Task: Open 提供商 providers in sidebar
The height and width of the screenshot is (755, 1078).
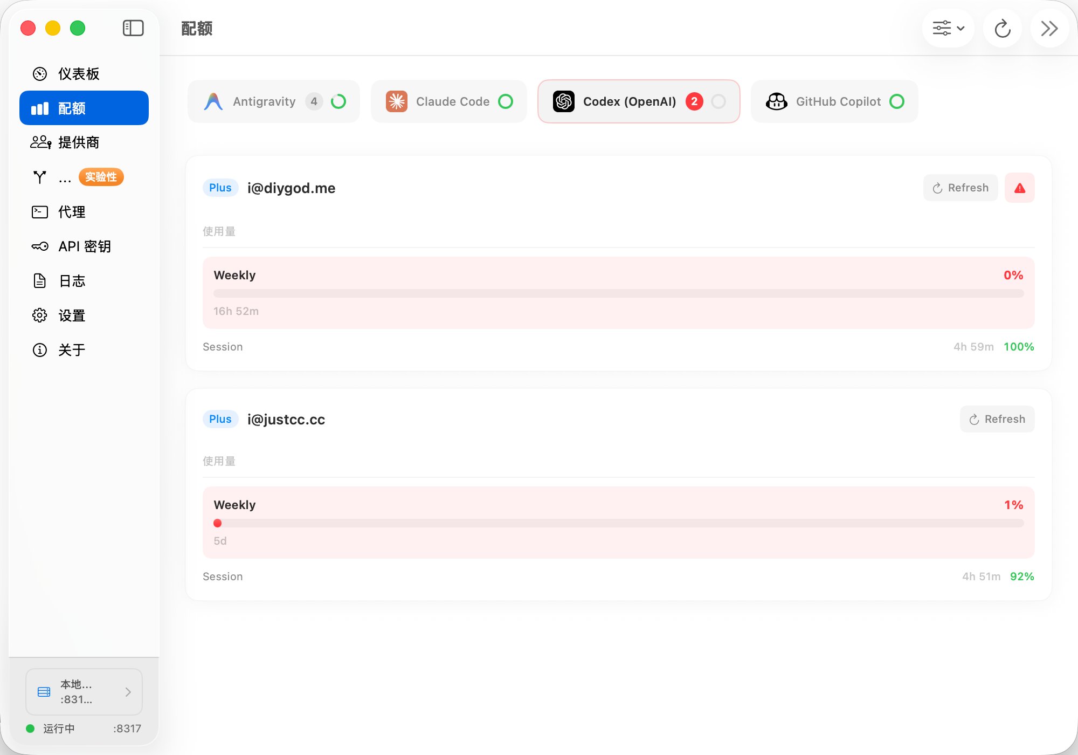Action: (79, 142)
